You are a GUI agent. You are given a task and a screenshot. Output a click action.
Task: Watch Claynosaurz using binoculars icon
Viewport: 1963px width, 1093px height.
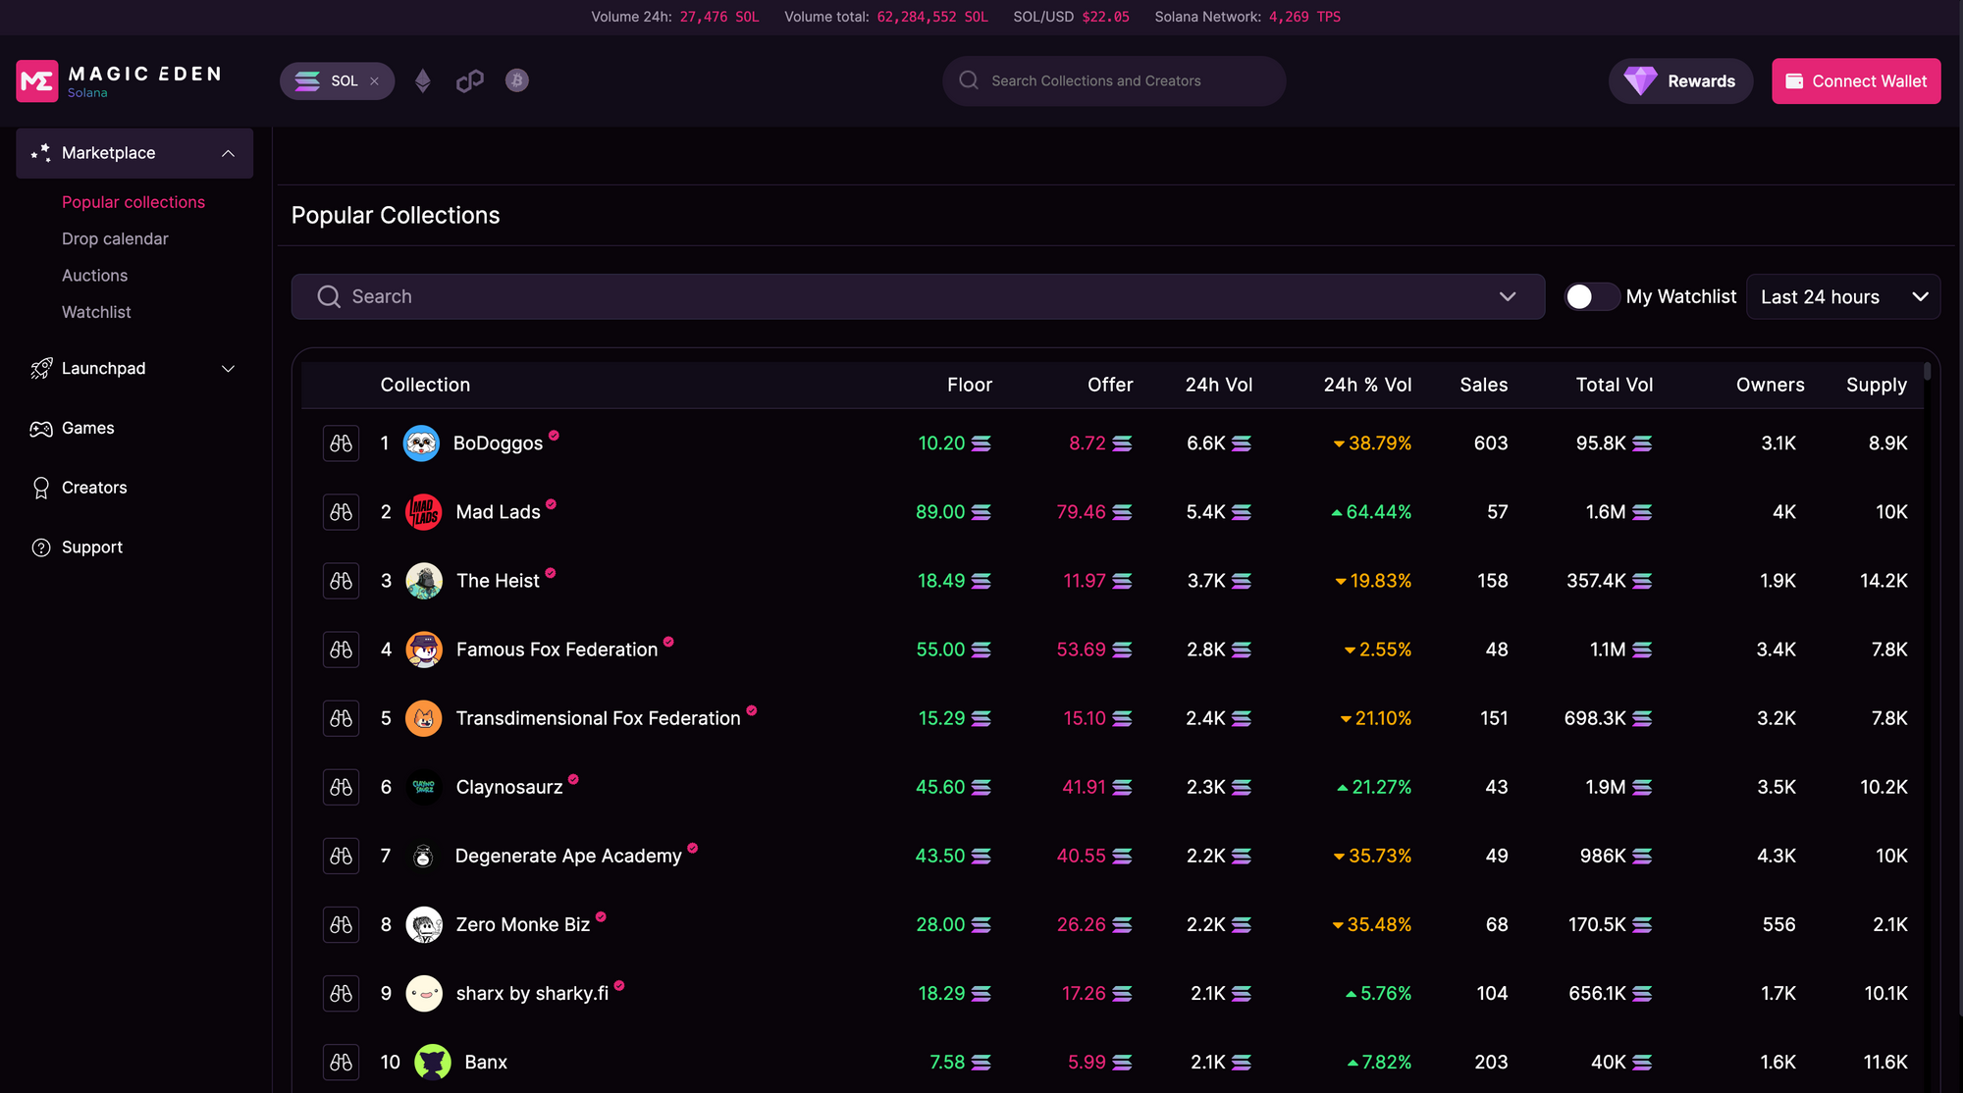(x=341, y=787)
